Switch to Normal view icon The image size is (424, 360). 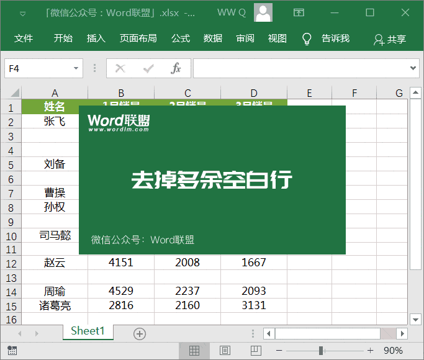194,351
